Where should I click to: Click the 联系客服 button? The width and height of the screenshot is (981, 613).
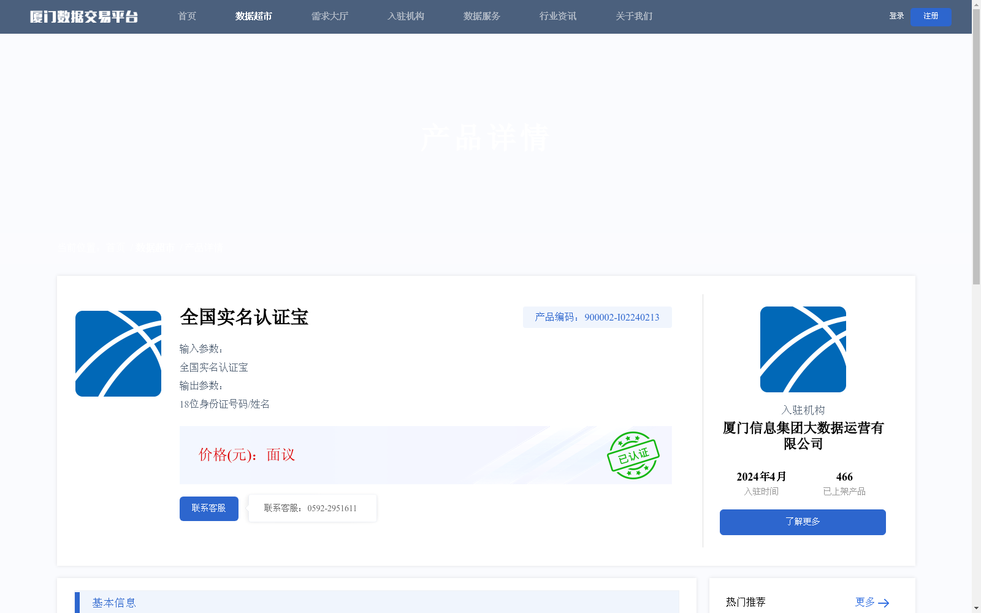(209, 509)
